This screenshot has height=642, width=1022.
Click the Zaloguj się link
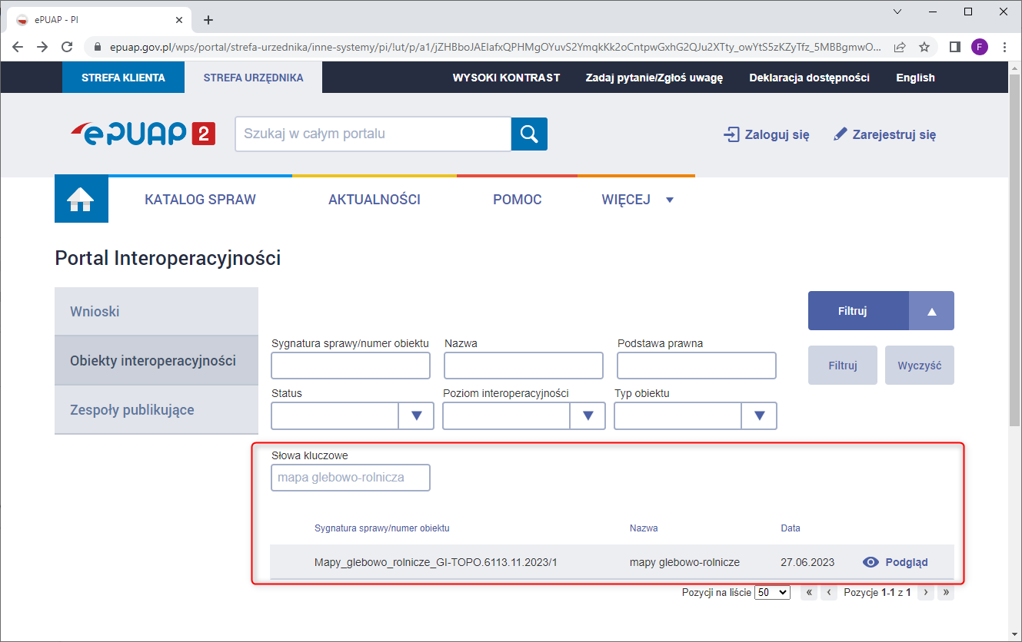(767, 134)
